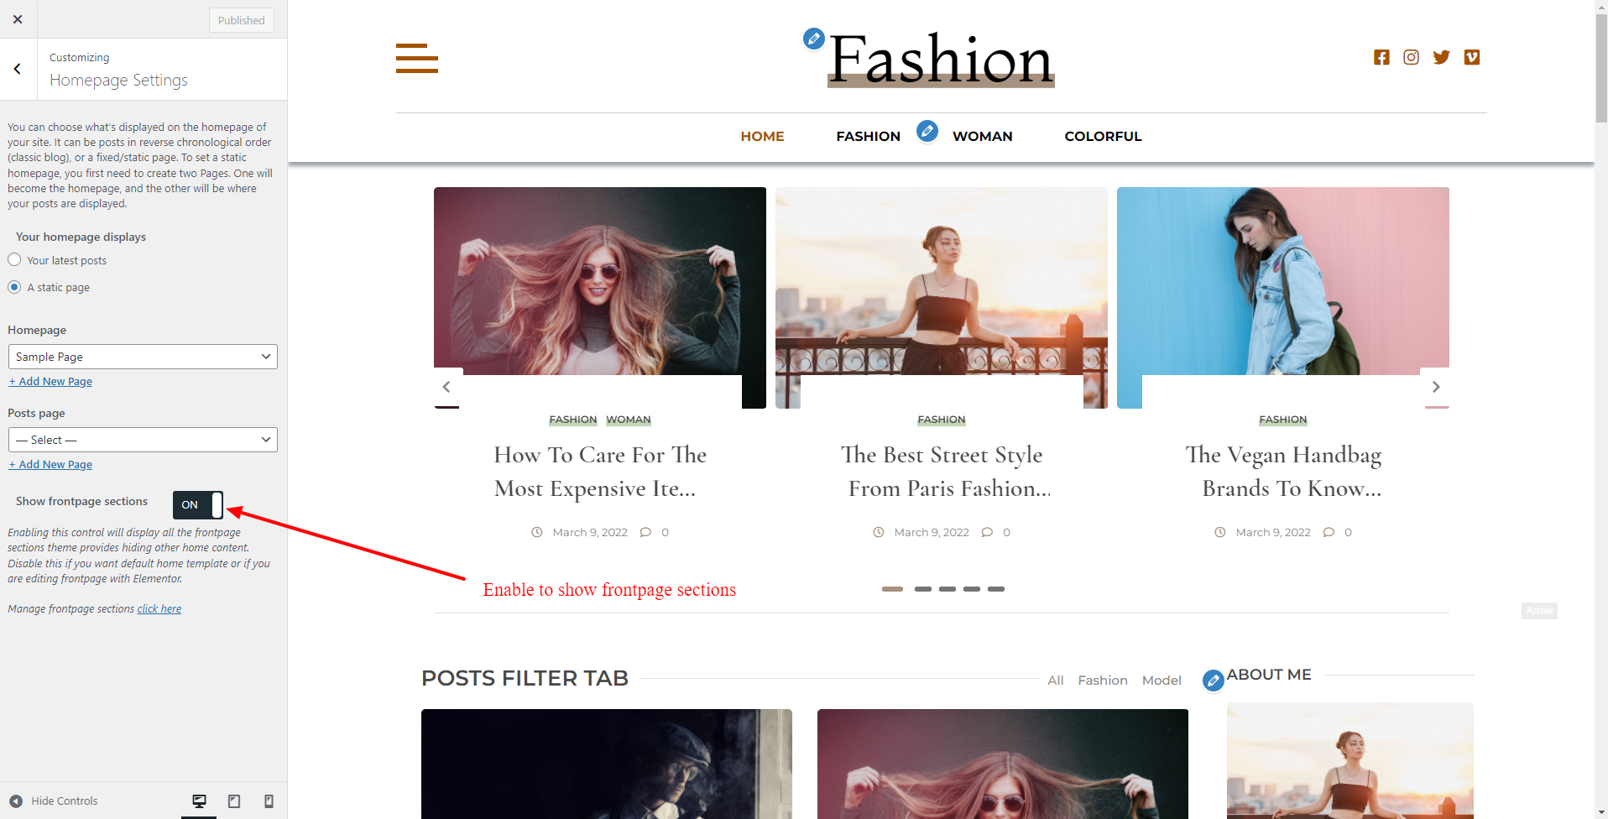The height and width of the screenshot is (819, 1608).
Task: Open the WOMAN menu item
Action: click(982, 136)
